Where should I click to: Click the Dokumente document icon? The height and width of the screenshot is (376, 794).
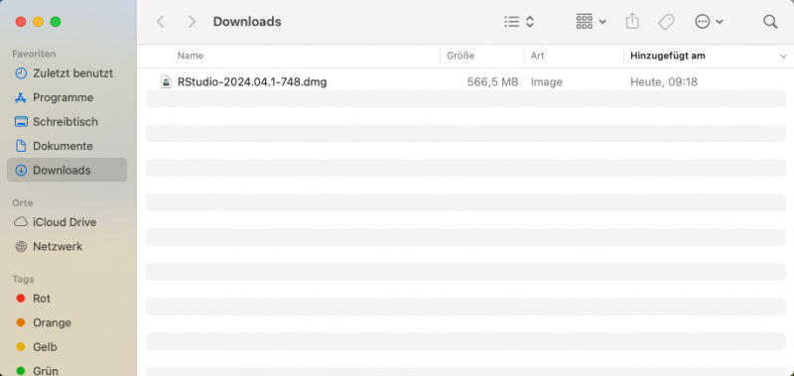point(21,146)
